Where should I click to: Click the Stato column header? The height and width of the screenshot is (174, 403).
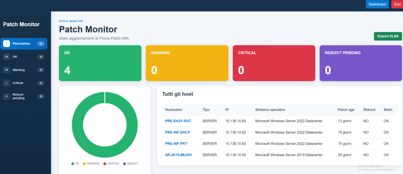388,110
